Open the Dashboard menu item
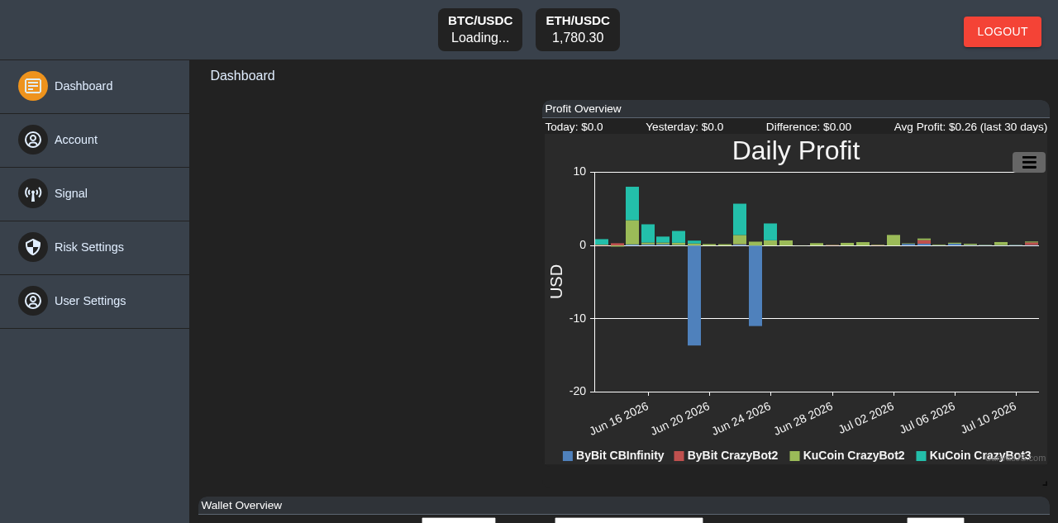1058x523 pixels. (94, 87)
